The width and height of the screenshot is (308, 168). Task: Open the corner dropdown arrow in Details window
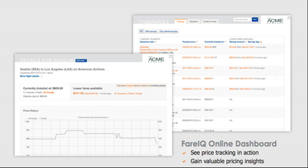tap(170, 56)
